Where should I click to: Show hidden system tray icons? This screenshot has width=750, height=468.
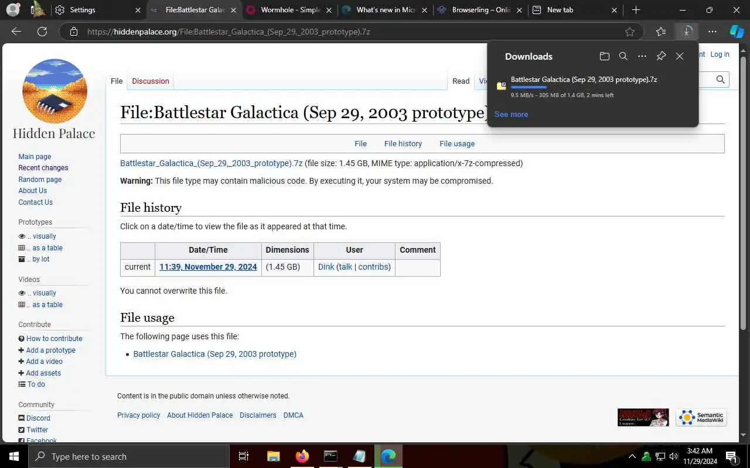pos(632,456)
